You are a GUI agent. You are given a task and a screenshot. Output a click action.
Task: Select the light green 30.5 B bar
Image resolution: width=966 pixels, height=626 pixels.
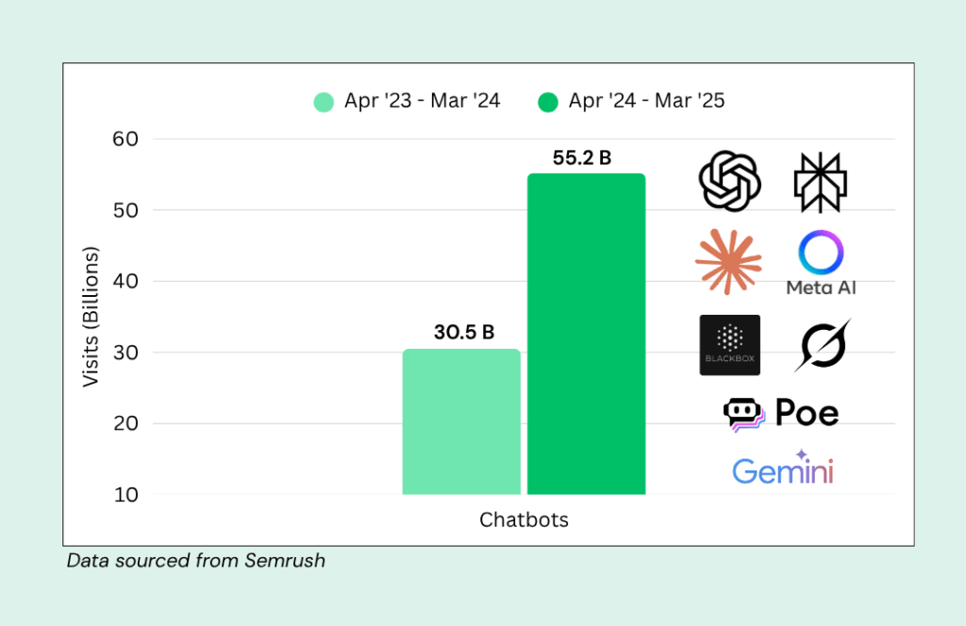coord(461,421)
